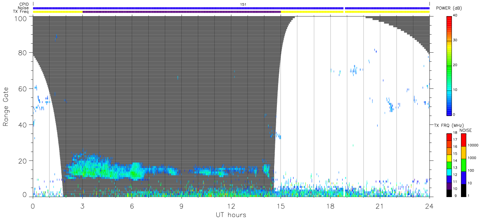Image resolution: width=483 pixels, height=223 pixels.
Task: Click the "11" tick on TX FRQ legend
Action: [x=455, y=182]
